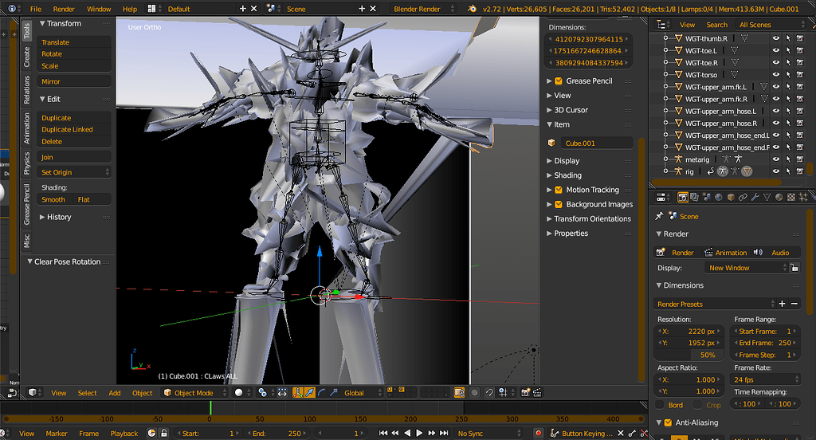816x440 pixels.
Task: Click the OpenGL render animation clapper icon
Action: coord(537,393)
